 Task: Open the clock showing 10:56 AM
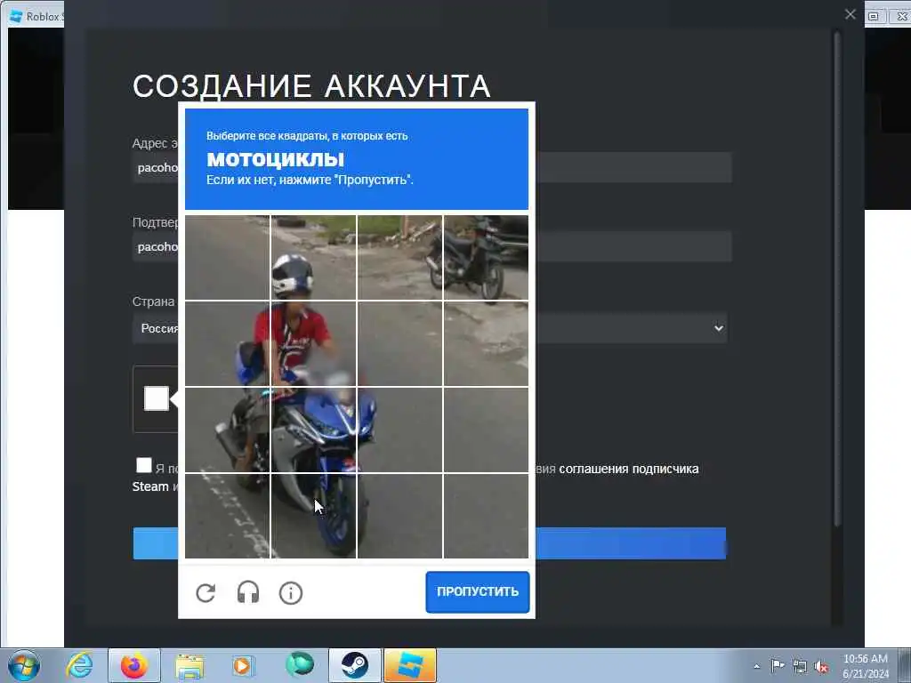(865, 666)
